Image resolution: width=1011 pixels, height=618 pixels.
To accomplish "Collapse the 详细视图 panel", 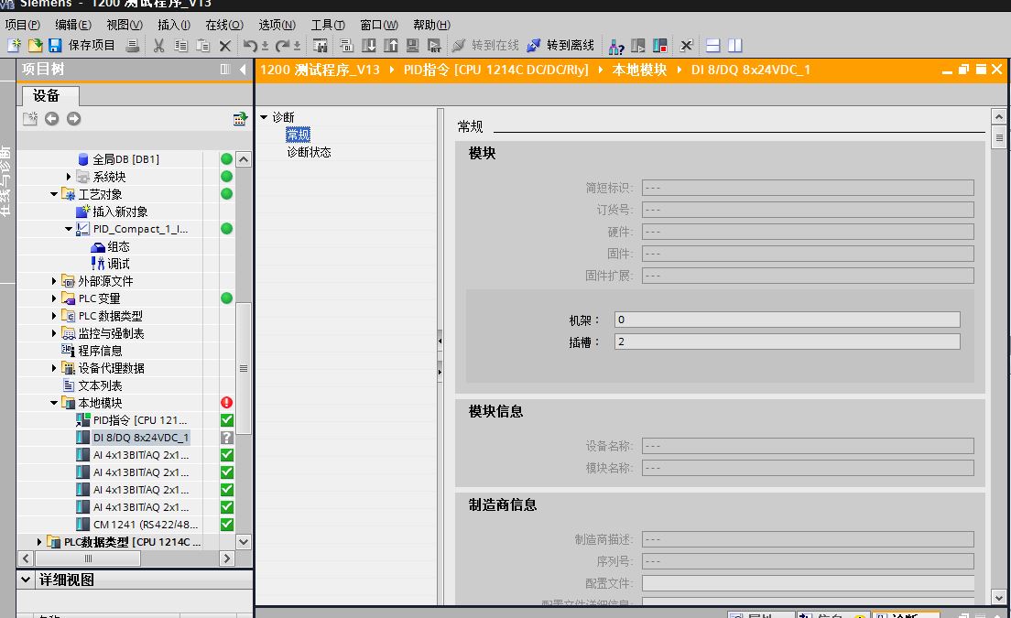I will click(26, 580).
